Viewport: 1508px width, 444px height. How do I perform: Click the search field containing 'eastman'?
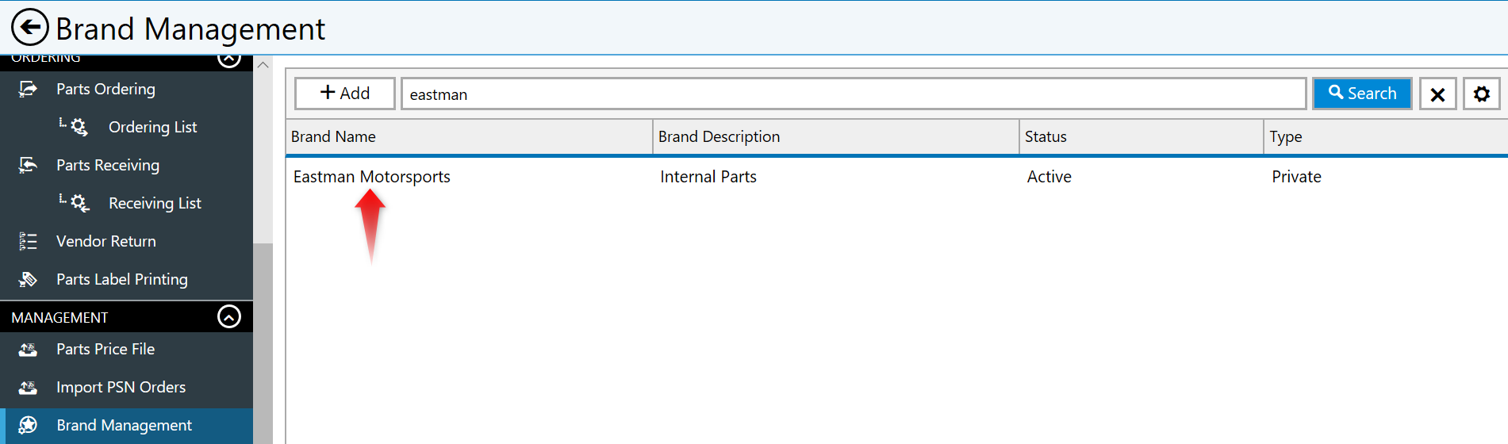(854, 94)
